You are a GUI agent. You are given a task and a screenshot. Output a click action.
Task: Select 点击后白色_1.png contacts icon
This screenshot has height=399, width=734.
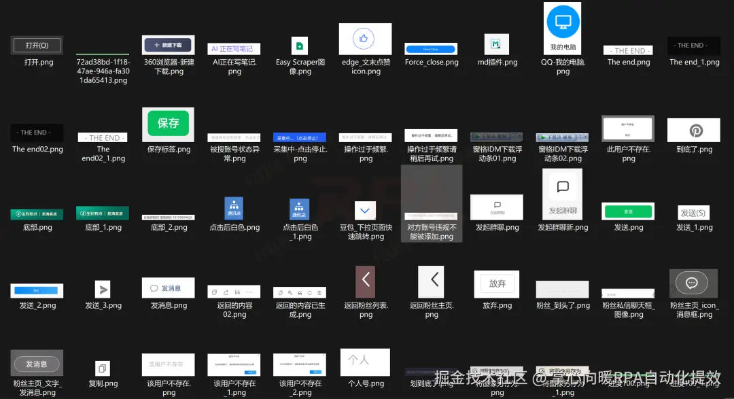299,209
